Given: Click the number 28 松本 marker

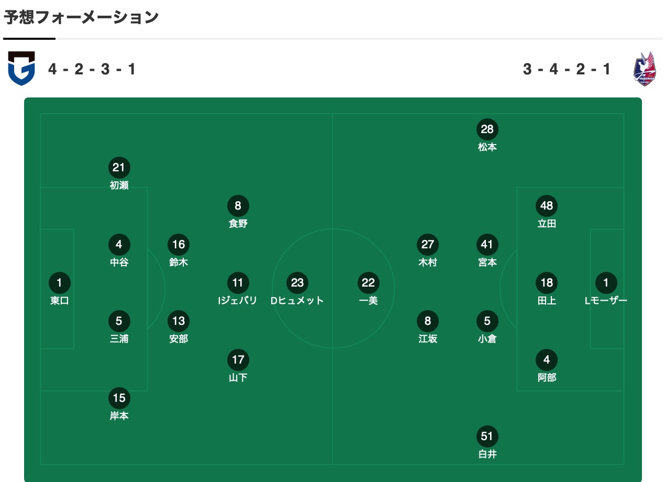Looking at the screenshot, I should 487,129.
